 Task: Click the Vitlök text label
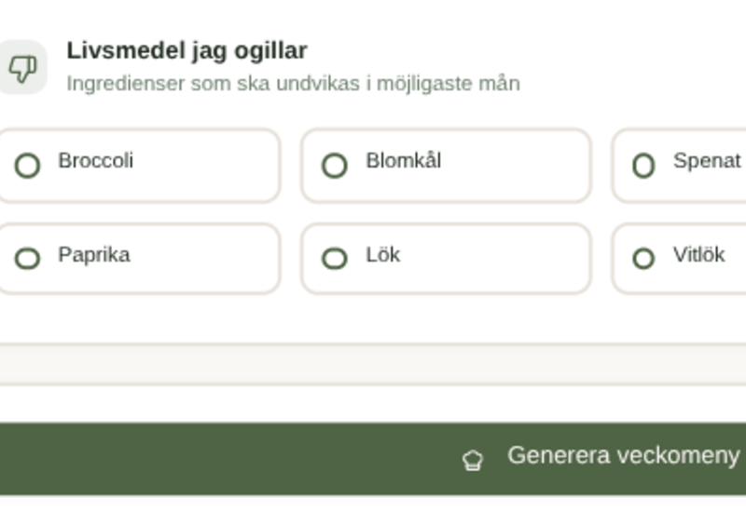point(698,254)
